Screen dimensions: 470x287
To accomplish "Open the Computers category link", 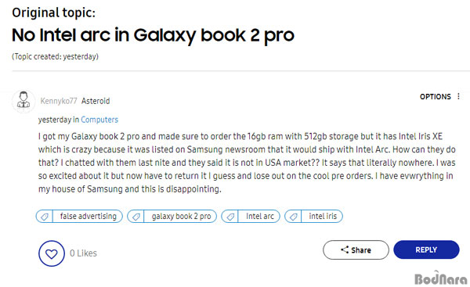I will (99, 120).
